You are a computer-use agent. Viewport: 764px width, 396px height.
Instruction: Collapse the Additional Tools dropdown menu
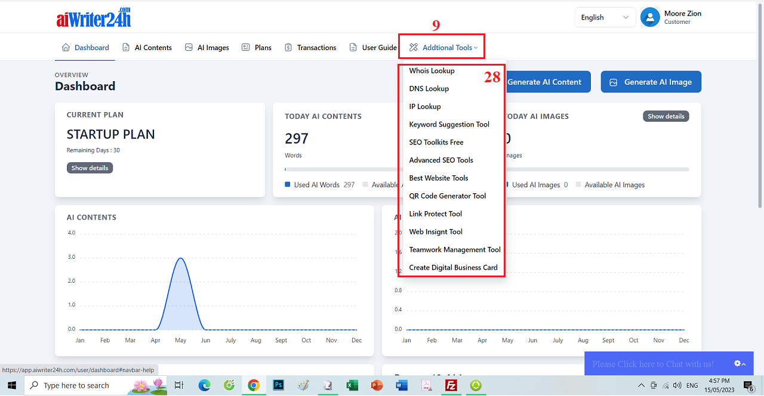click(x=444, y=48)
